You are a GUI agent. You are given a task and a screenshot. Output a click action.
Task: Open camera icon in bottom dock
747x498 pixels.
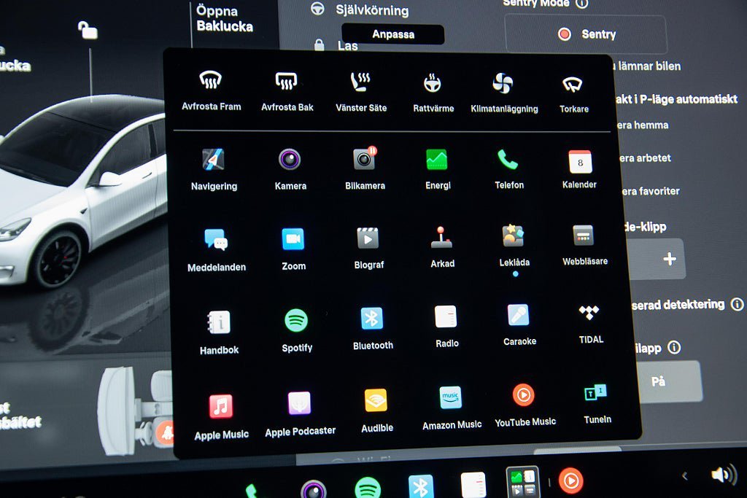pyautogui.click(x=314, y=489)
